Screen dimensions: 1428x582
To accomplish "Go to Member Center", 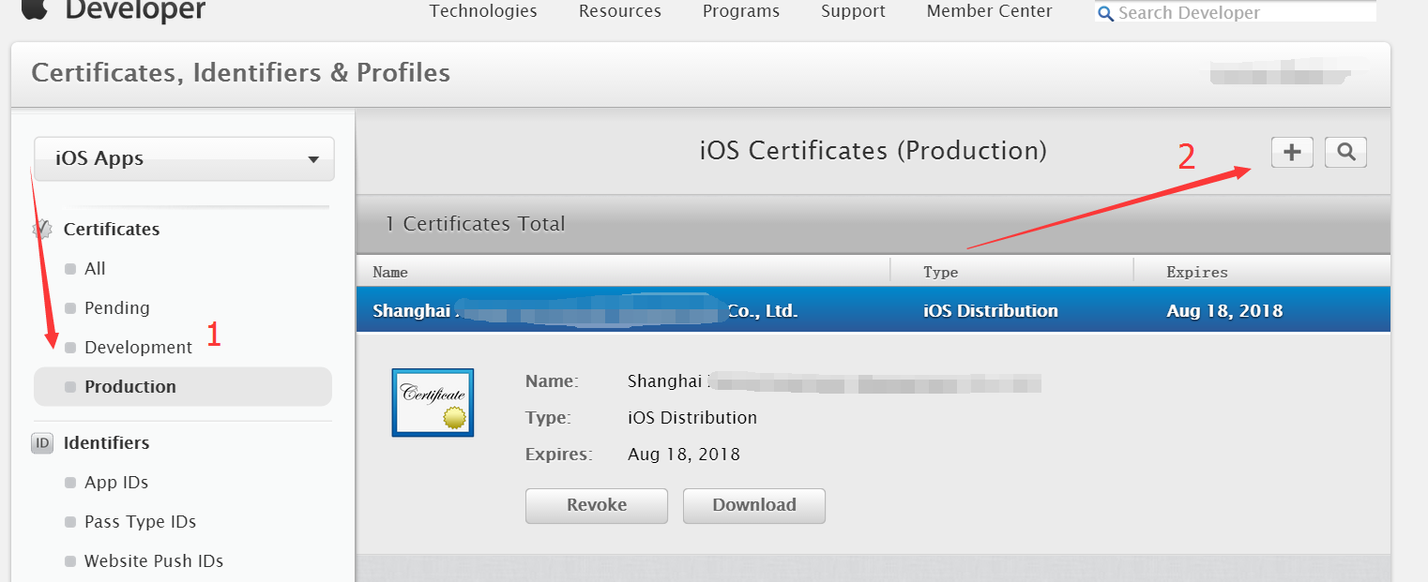I will (989, 11).
